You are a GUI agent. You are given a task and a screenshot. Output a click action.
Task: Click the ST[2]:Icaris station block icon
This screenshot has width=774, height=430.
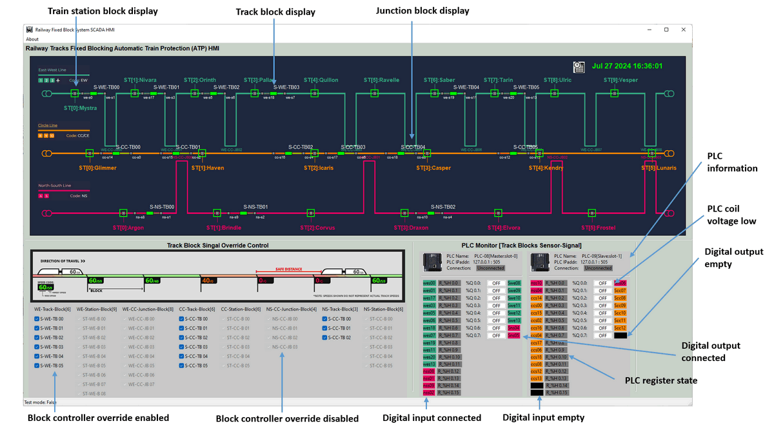(x=314, y=153)
